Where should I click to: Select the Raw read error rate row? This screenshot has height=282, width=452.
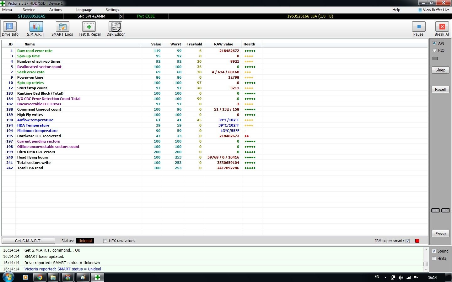tap(215, 51)
